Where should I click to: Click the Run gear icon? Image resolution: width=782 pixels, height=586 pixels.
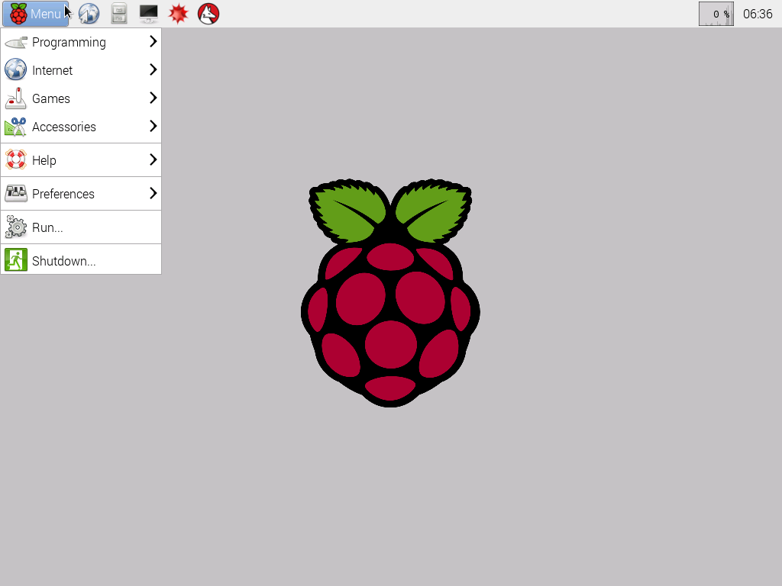[16, 227]
